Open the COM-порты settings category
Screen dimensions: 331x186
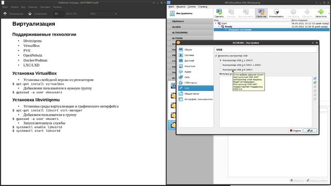[196, 83]
